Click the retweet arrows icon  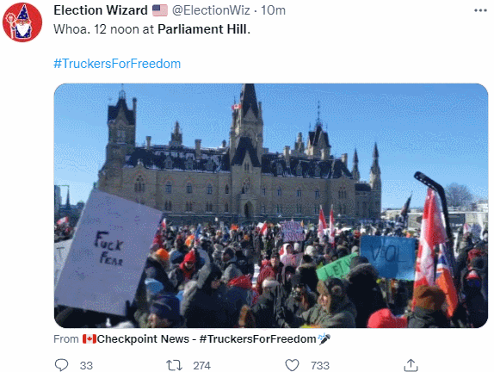174,365
